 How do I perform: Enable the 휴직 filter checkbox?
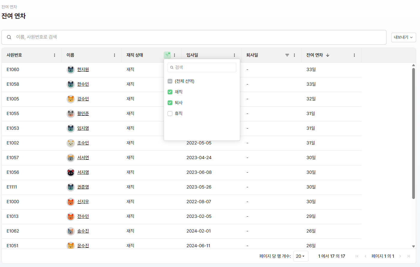170,113
